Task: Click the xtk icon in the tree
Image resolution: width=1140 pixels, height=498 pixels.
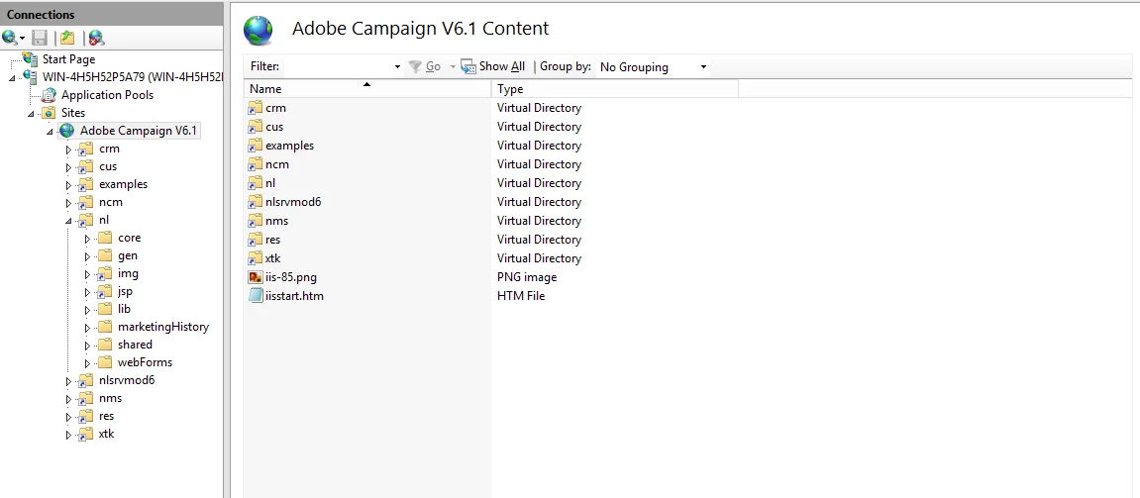Action: tap(86, 434)
